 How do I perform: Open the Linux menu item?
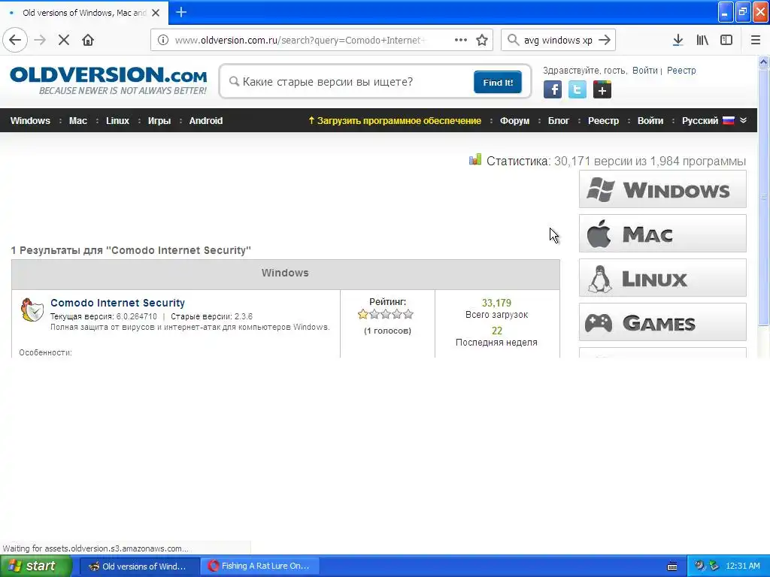pyautogui.click(x=117, y=121)
